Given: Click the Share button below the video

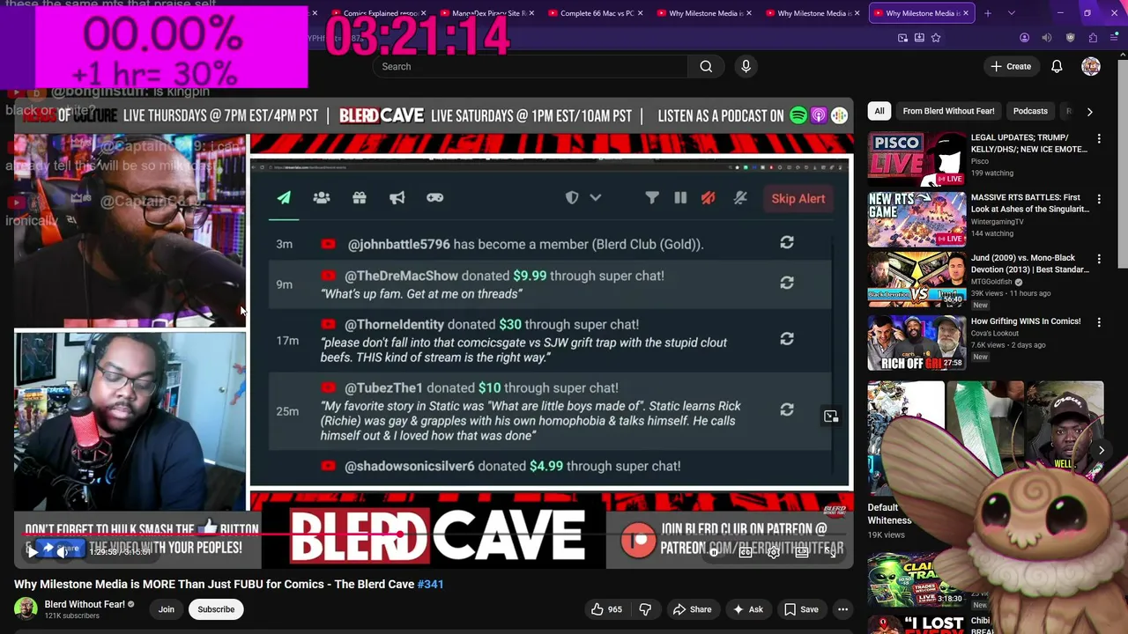Looking at the screenshot, I should click(692, 609).
